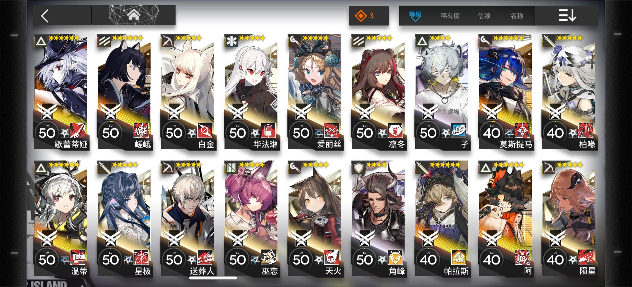Screen dimensions: 632x287
Task: Select the 送葬人 operator card
Action: (x=188, y=218)
